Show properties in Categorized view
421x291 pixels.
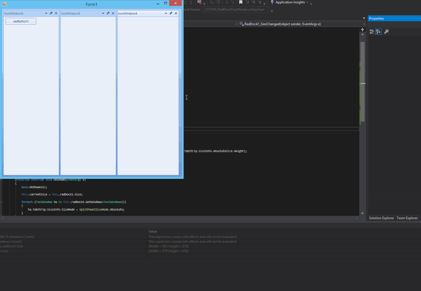tap(372, 32)
